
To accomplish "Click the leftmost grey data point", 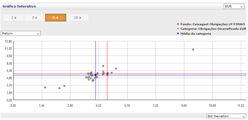I will click(x=45, y=87).
